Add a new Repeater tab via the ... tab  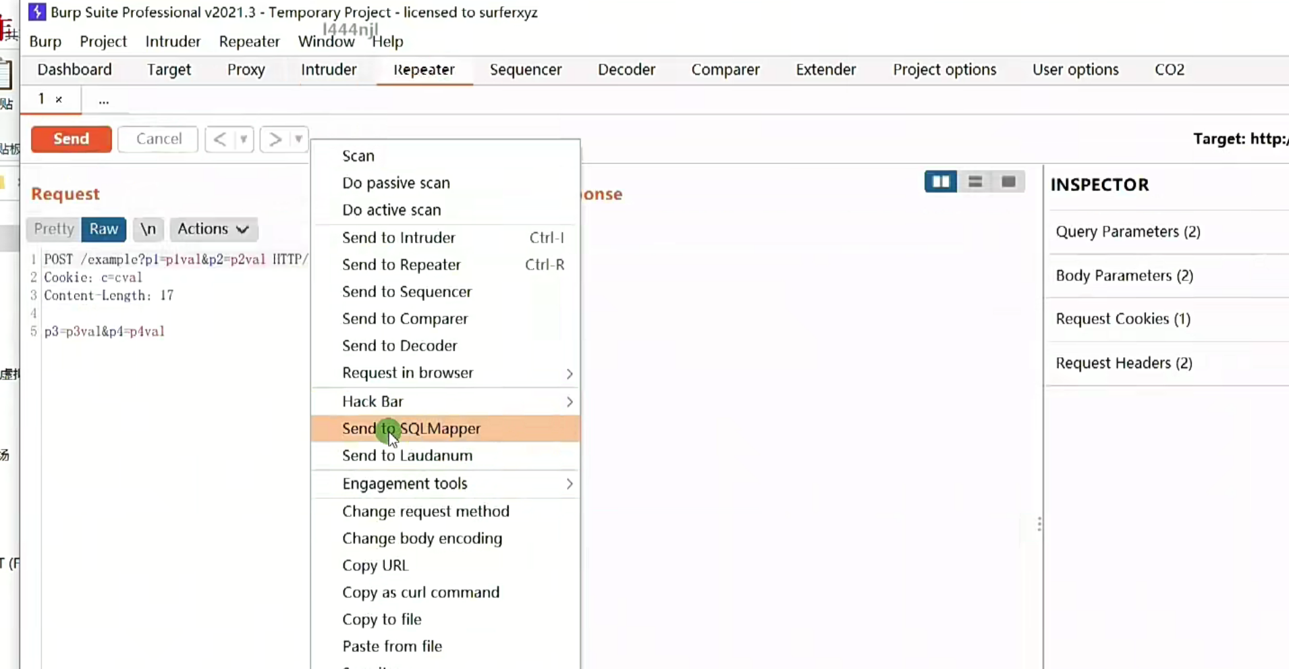(103, 101)
